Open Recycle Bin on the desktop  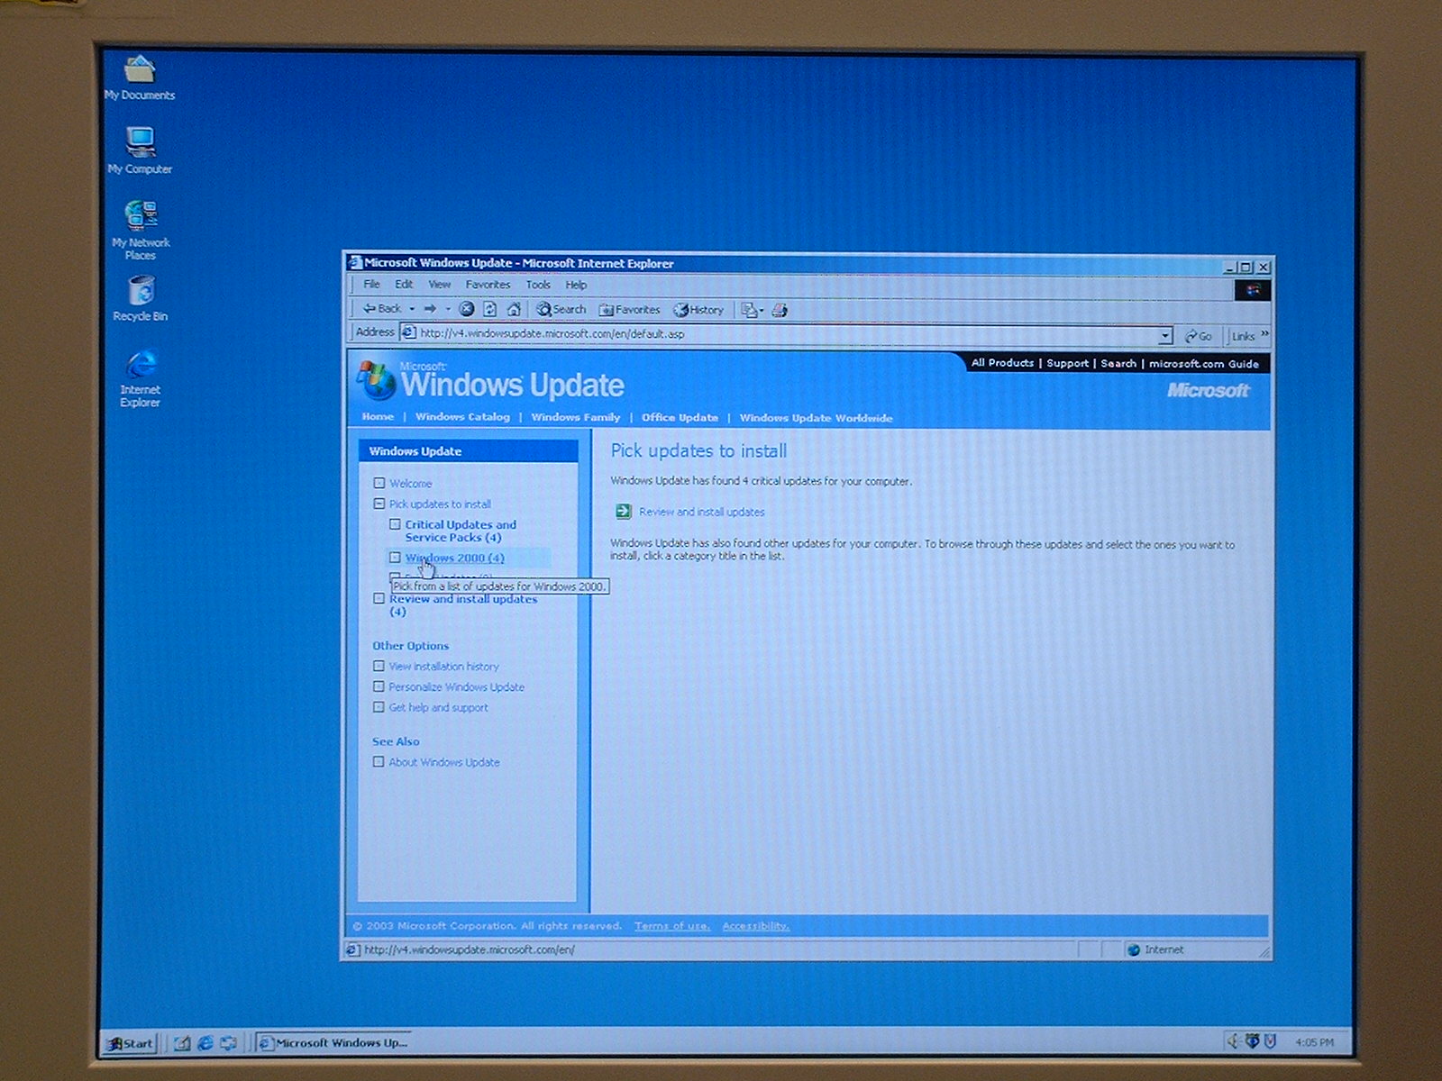[141, 293]
